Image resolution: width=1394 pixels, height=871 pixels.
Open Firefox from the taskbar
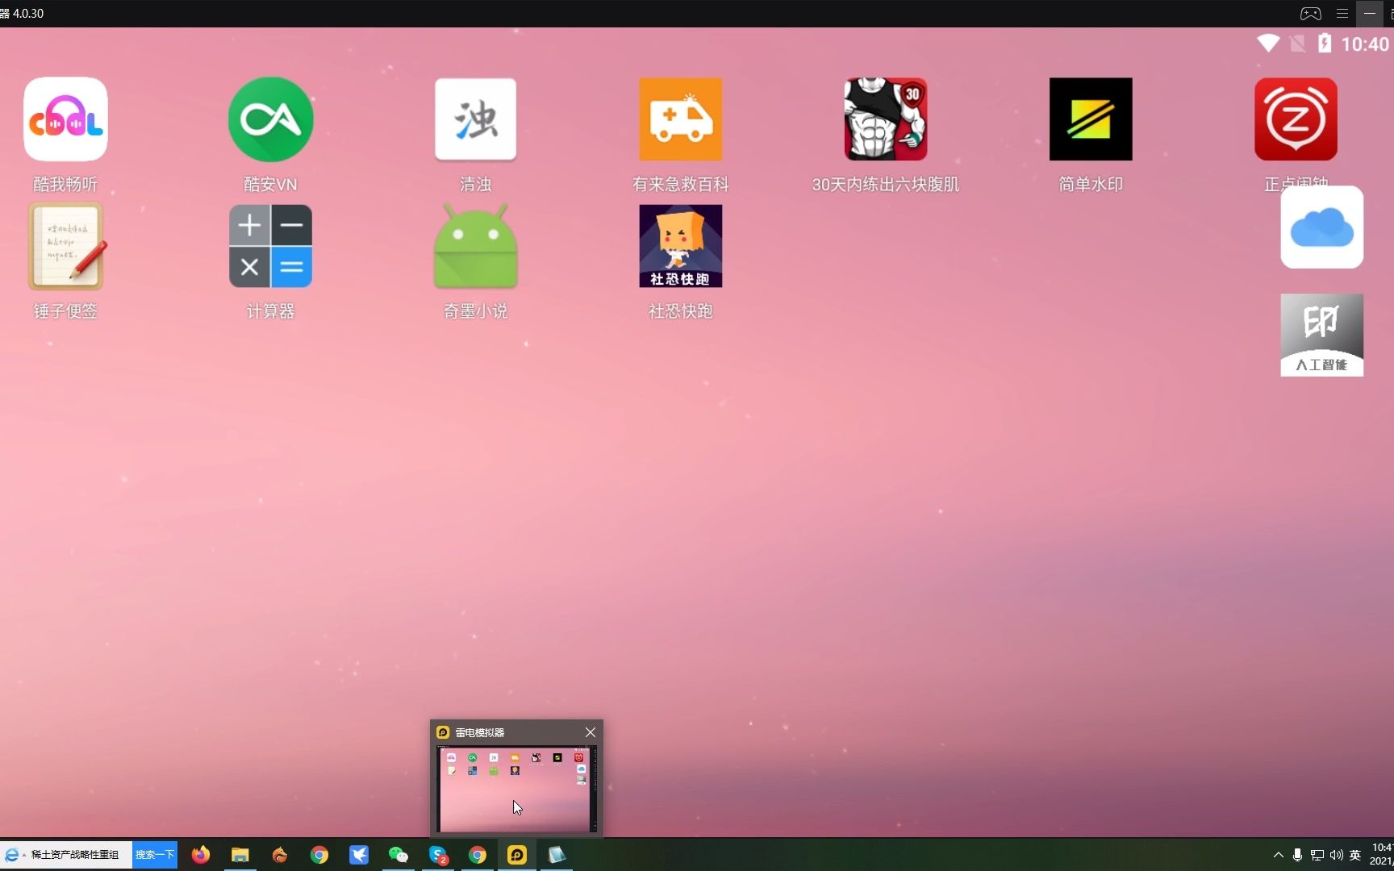tap(201, 855)
